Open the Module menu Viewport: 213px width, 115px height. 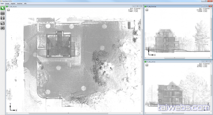(7, 4)
